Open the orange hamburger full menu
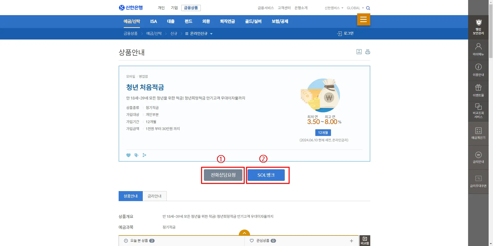Viewport: 493px width, 246px height. (x=364, y=19)
